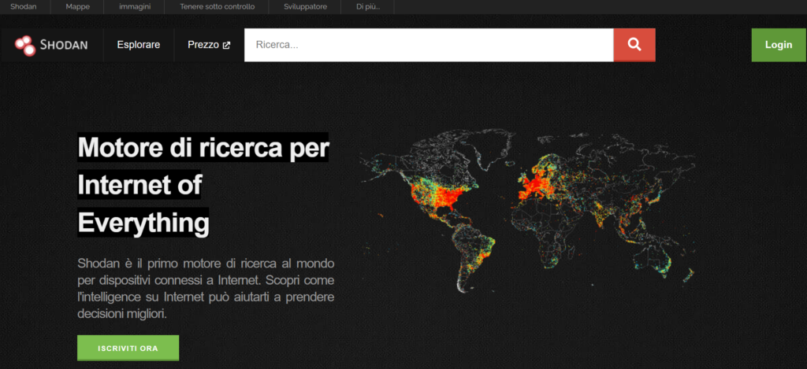
Task: Focus the "Ricerca..." search field
Action: (429, 45)
